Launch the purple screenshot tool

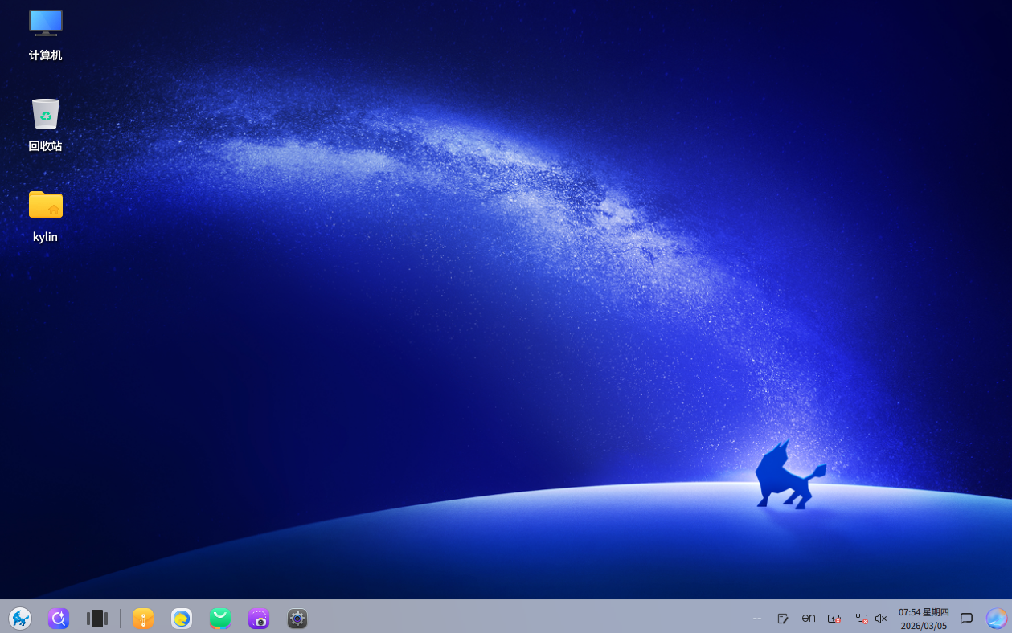[259, 619]
